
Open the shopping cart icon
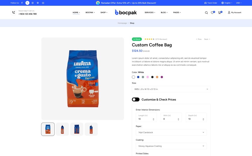click(x=219, y=13)
